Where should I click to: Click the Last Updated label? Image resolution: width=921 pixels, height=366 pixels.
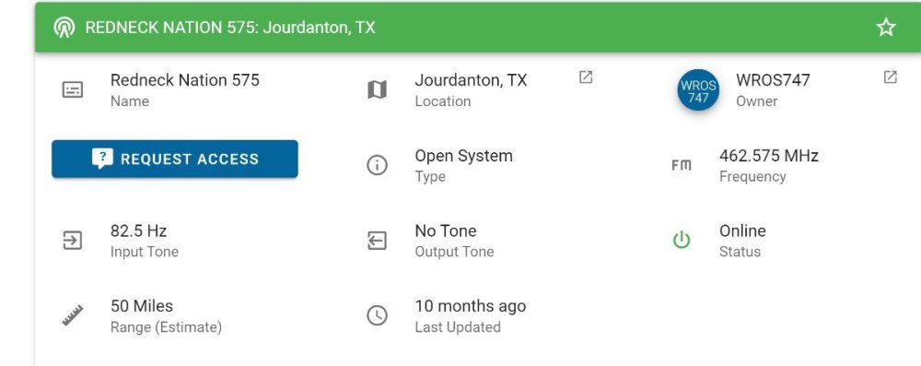[458, 327]
